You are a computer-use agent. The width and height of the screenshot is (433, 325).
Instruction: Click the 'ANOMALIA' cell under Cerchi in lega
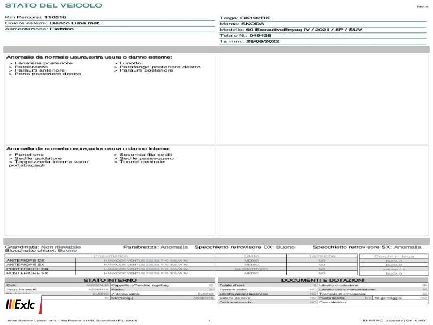(394, 269)
